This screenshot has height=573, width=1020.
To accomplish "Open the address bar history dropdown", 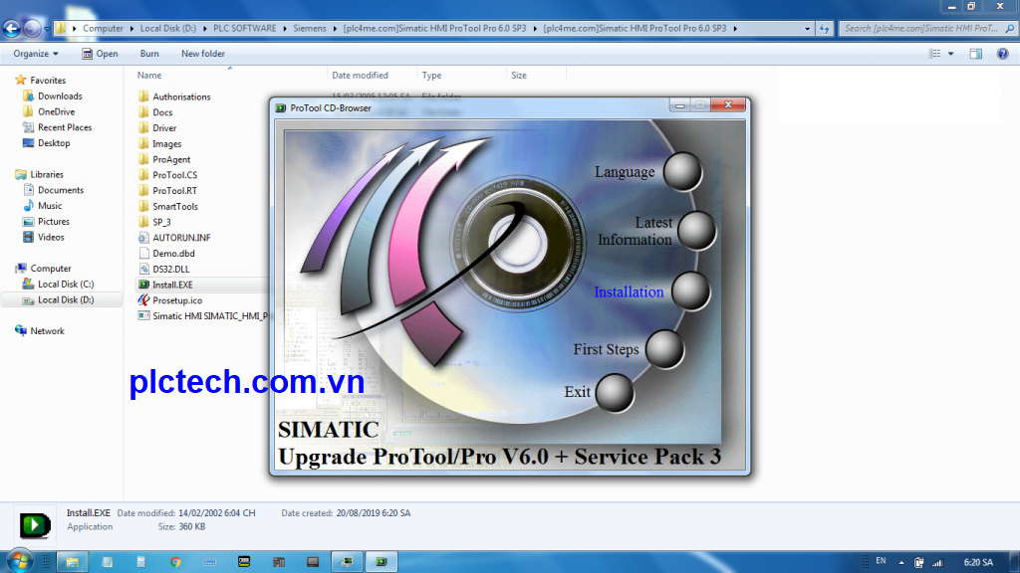I will 807,29.
